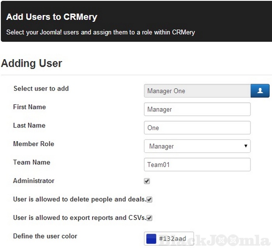Disable the export reports and CSVs checkbox
This screenshot has width=272, height=248.
tap(149, 218)
